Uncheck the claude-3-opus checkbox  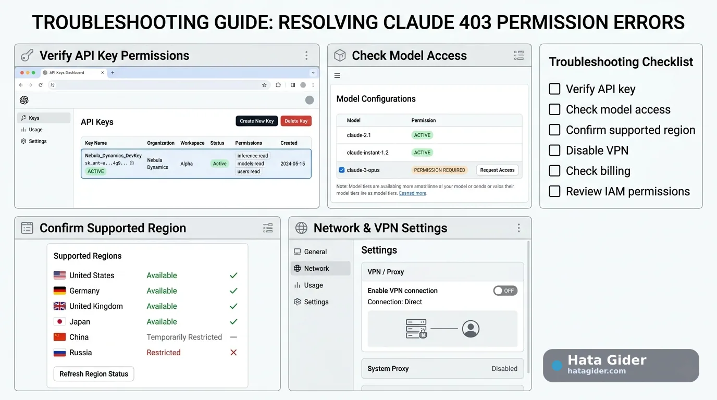pyautogui.click(x=342, y=170)
